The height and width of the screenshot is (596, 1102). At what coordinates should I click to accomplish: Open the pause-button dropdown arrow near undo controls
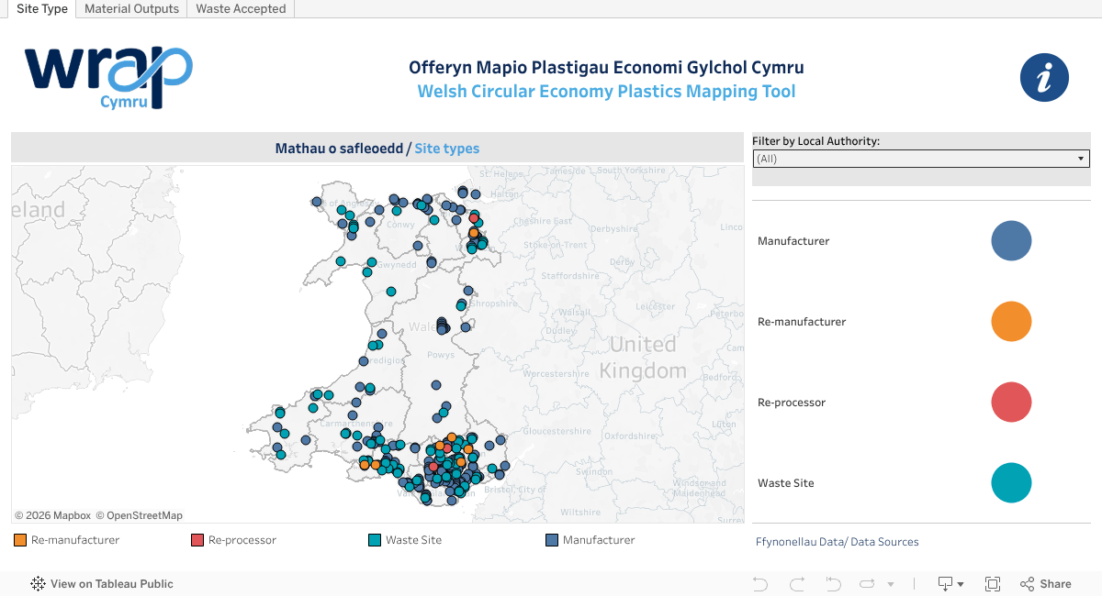tap(890, 584)
